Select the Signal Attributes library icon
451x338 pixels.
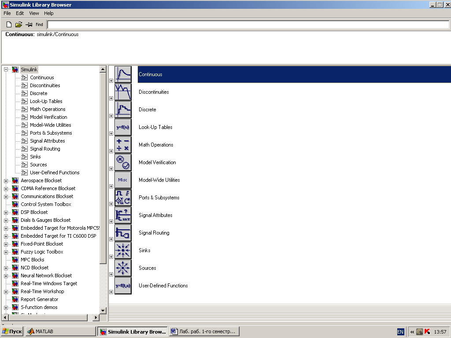[x=123, y=215]
